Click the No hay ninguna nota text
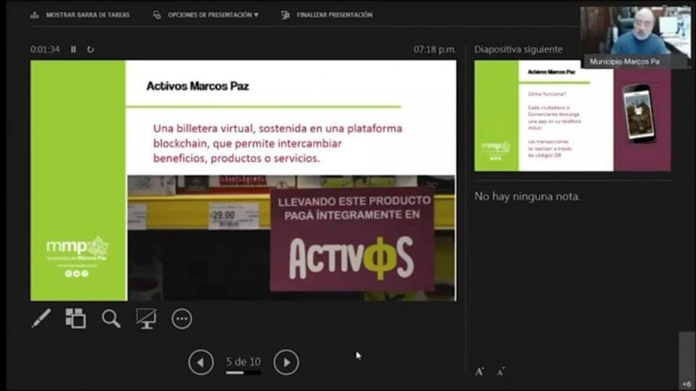This screenshot has height=391, width=696. (x=527, y=196)
